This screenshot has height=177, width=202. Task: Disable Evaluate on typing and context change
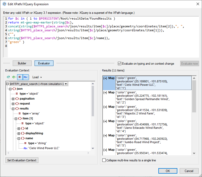(x=119, y=63)
